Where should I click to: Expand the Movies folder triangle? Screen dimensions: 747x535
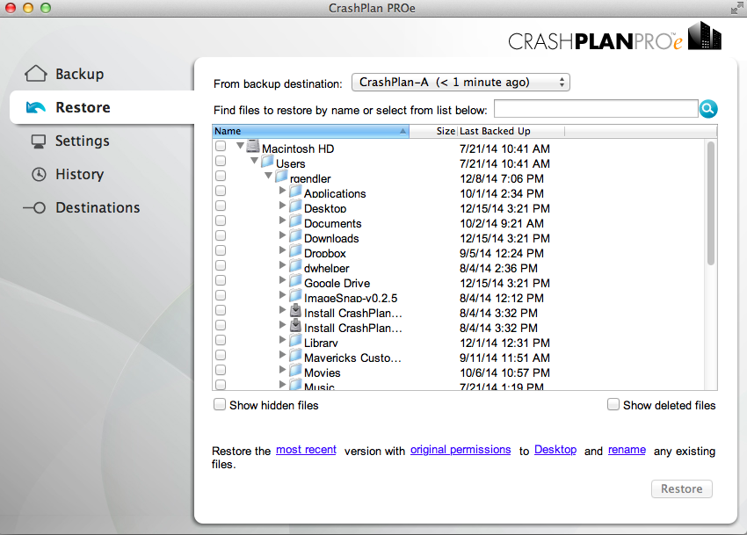coord(282,370)
